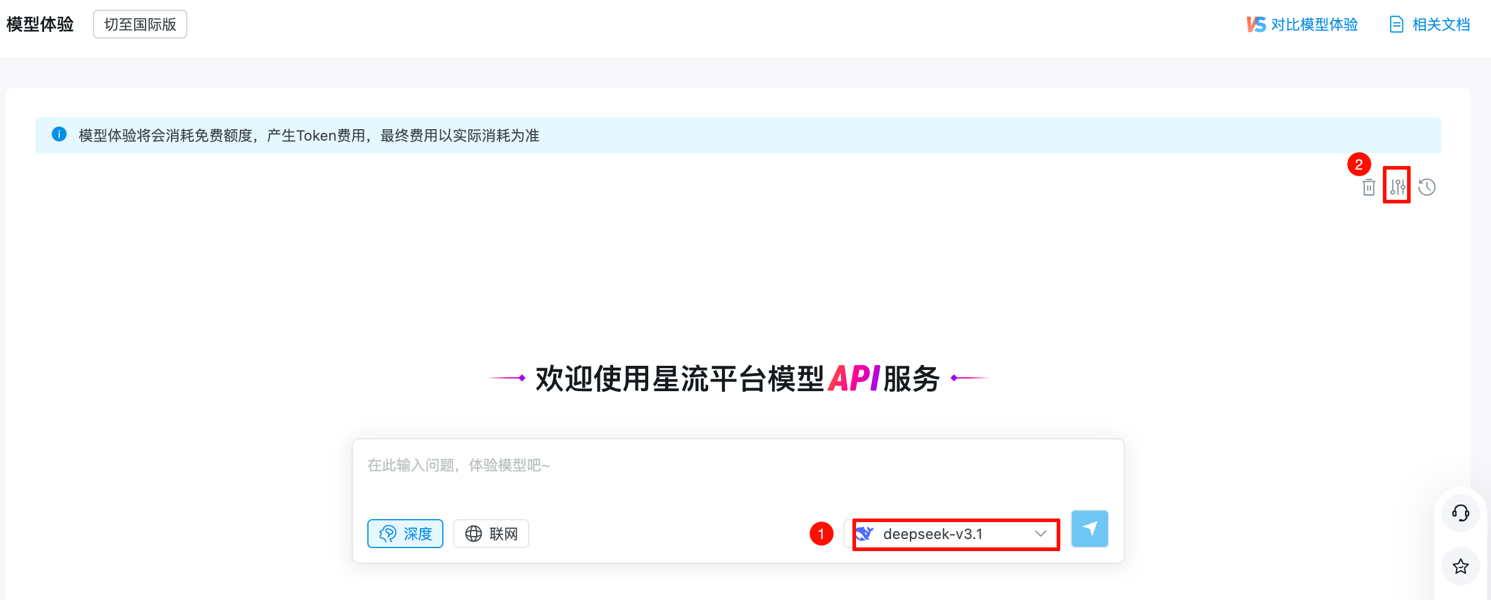
Task: Open the 相关文档 documentation link
Action: tap(1430, 24)
